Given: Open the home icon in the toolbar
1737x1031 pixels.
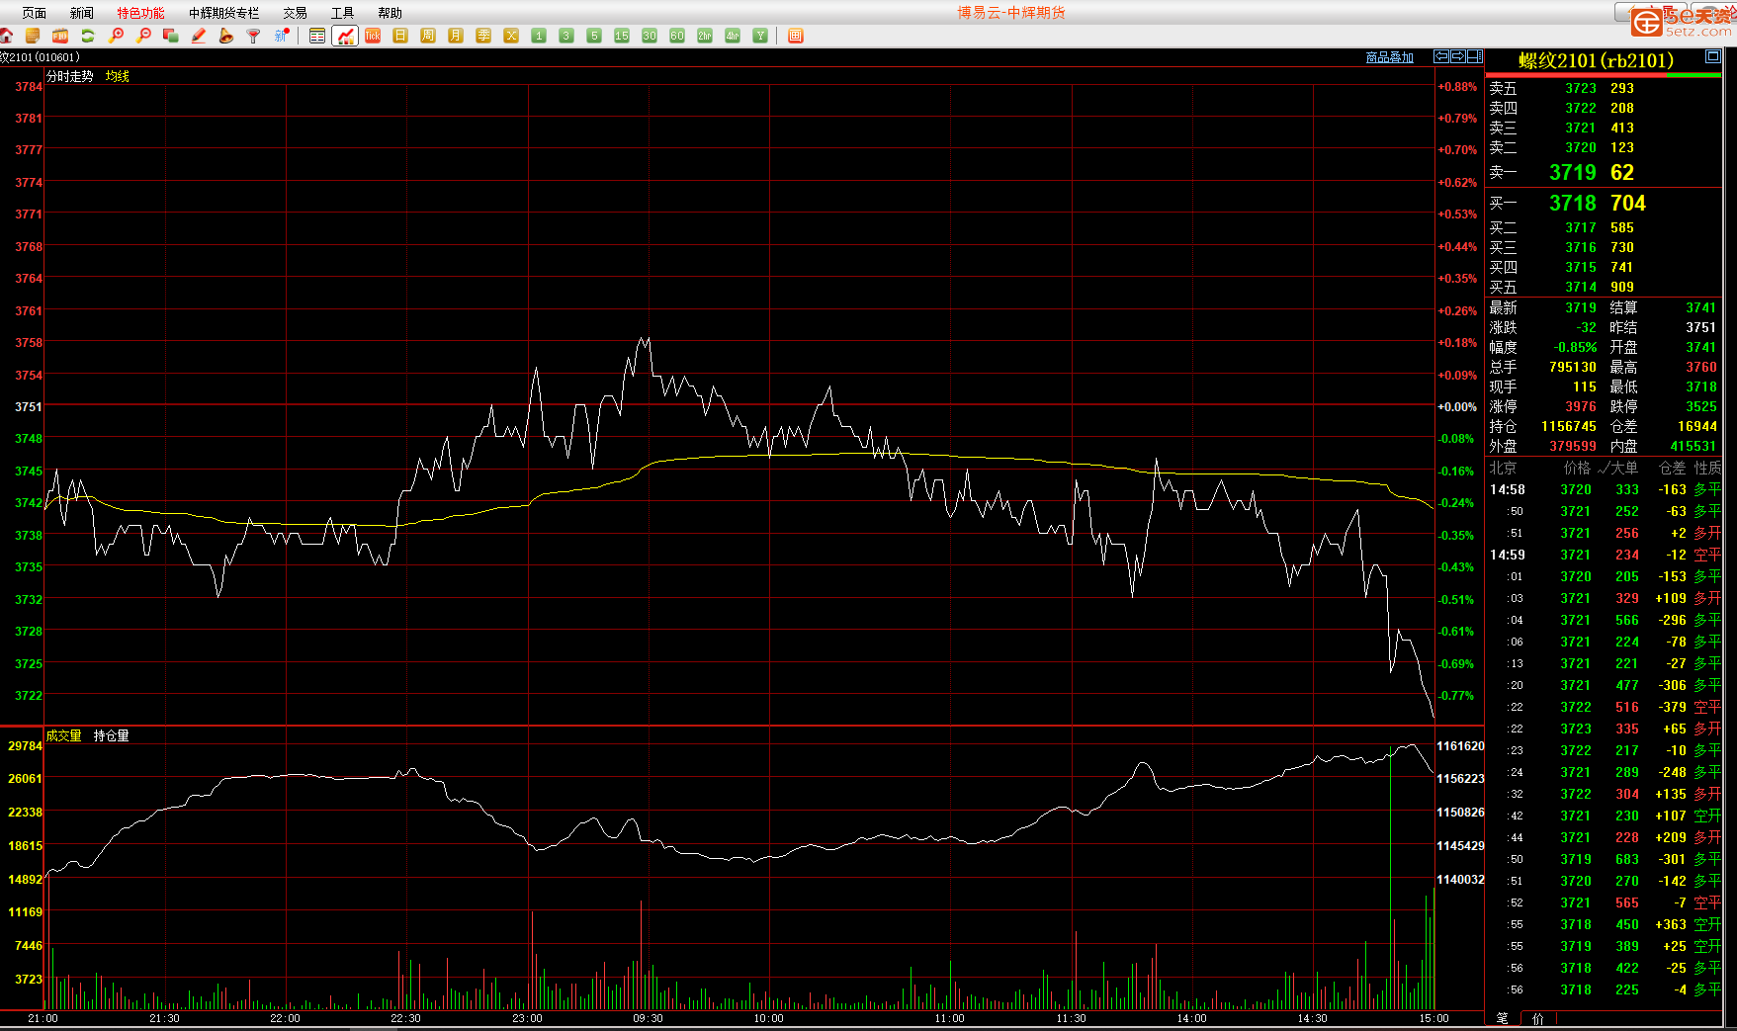Looking at the screenshot, I should [x=6, y=36].
